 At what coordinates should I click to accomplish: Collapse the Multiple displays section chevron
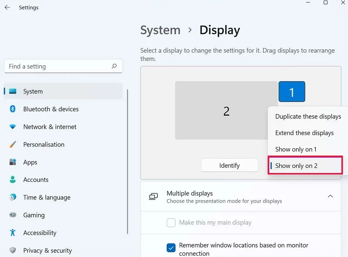click(330, 196)
